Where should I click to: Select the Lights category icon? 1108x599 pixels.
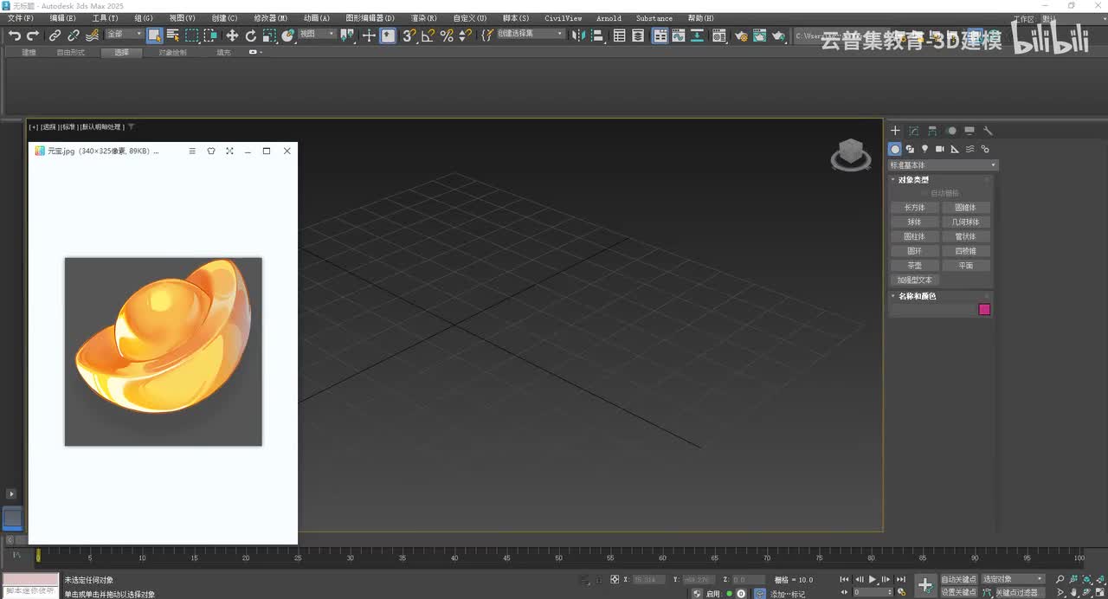[x=924, y=149]
